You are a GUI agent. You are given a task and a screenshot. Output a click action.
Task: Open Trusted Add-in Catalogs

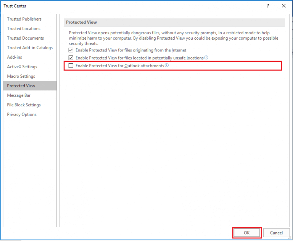(x=30, y=48)
